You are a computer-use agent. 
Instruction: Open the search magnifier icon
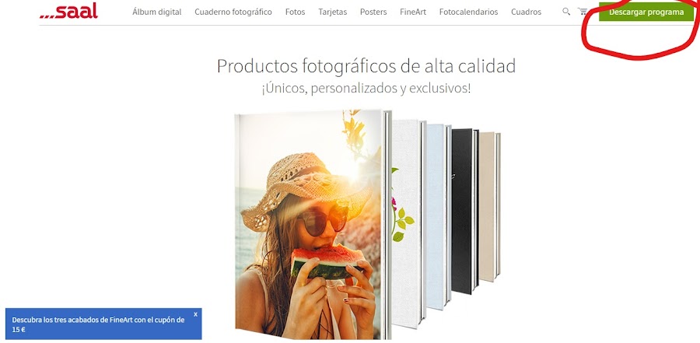coord(566,12)
